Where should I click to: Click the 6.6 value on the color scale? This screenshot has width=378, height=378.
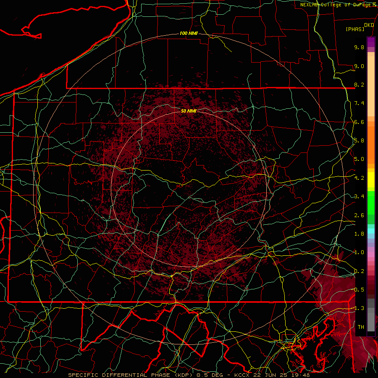click(359, 122)
